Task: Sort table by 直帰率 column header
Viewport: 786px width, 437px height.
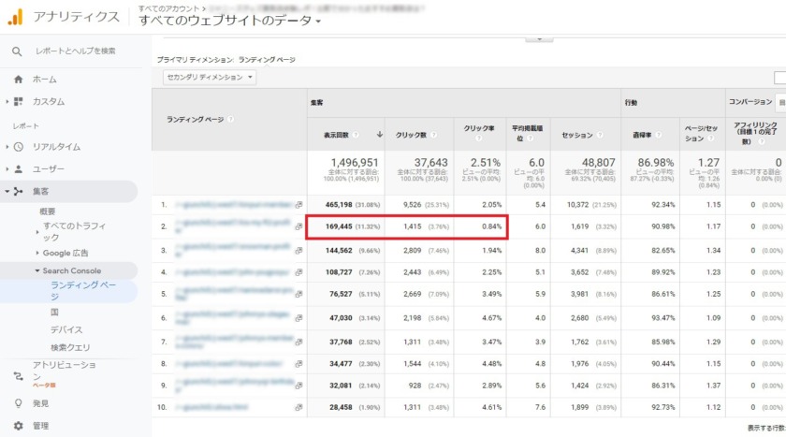Action: tap(642, 135)
